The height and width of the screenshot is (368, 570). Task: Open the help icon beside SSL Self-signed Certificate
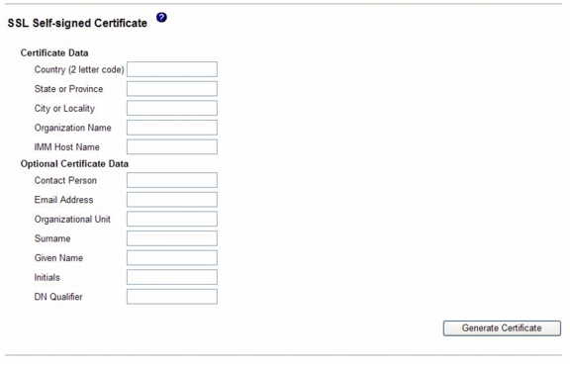click(x=161, y=18)
